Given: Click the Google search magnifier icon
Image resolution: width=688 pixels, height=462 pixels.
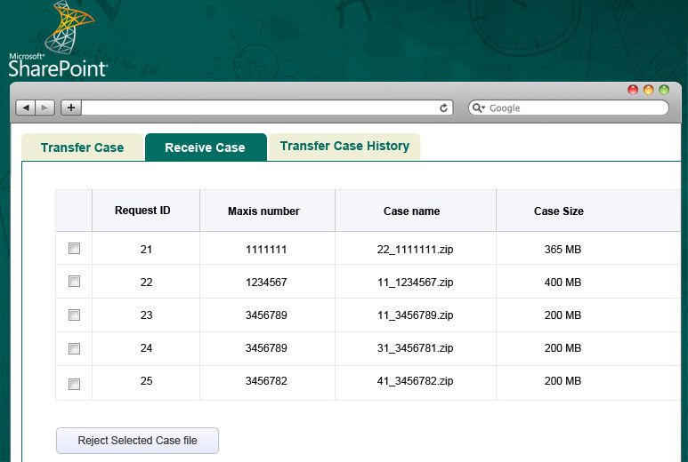Looking at the screenshot, I should tap(478, 108).
